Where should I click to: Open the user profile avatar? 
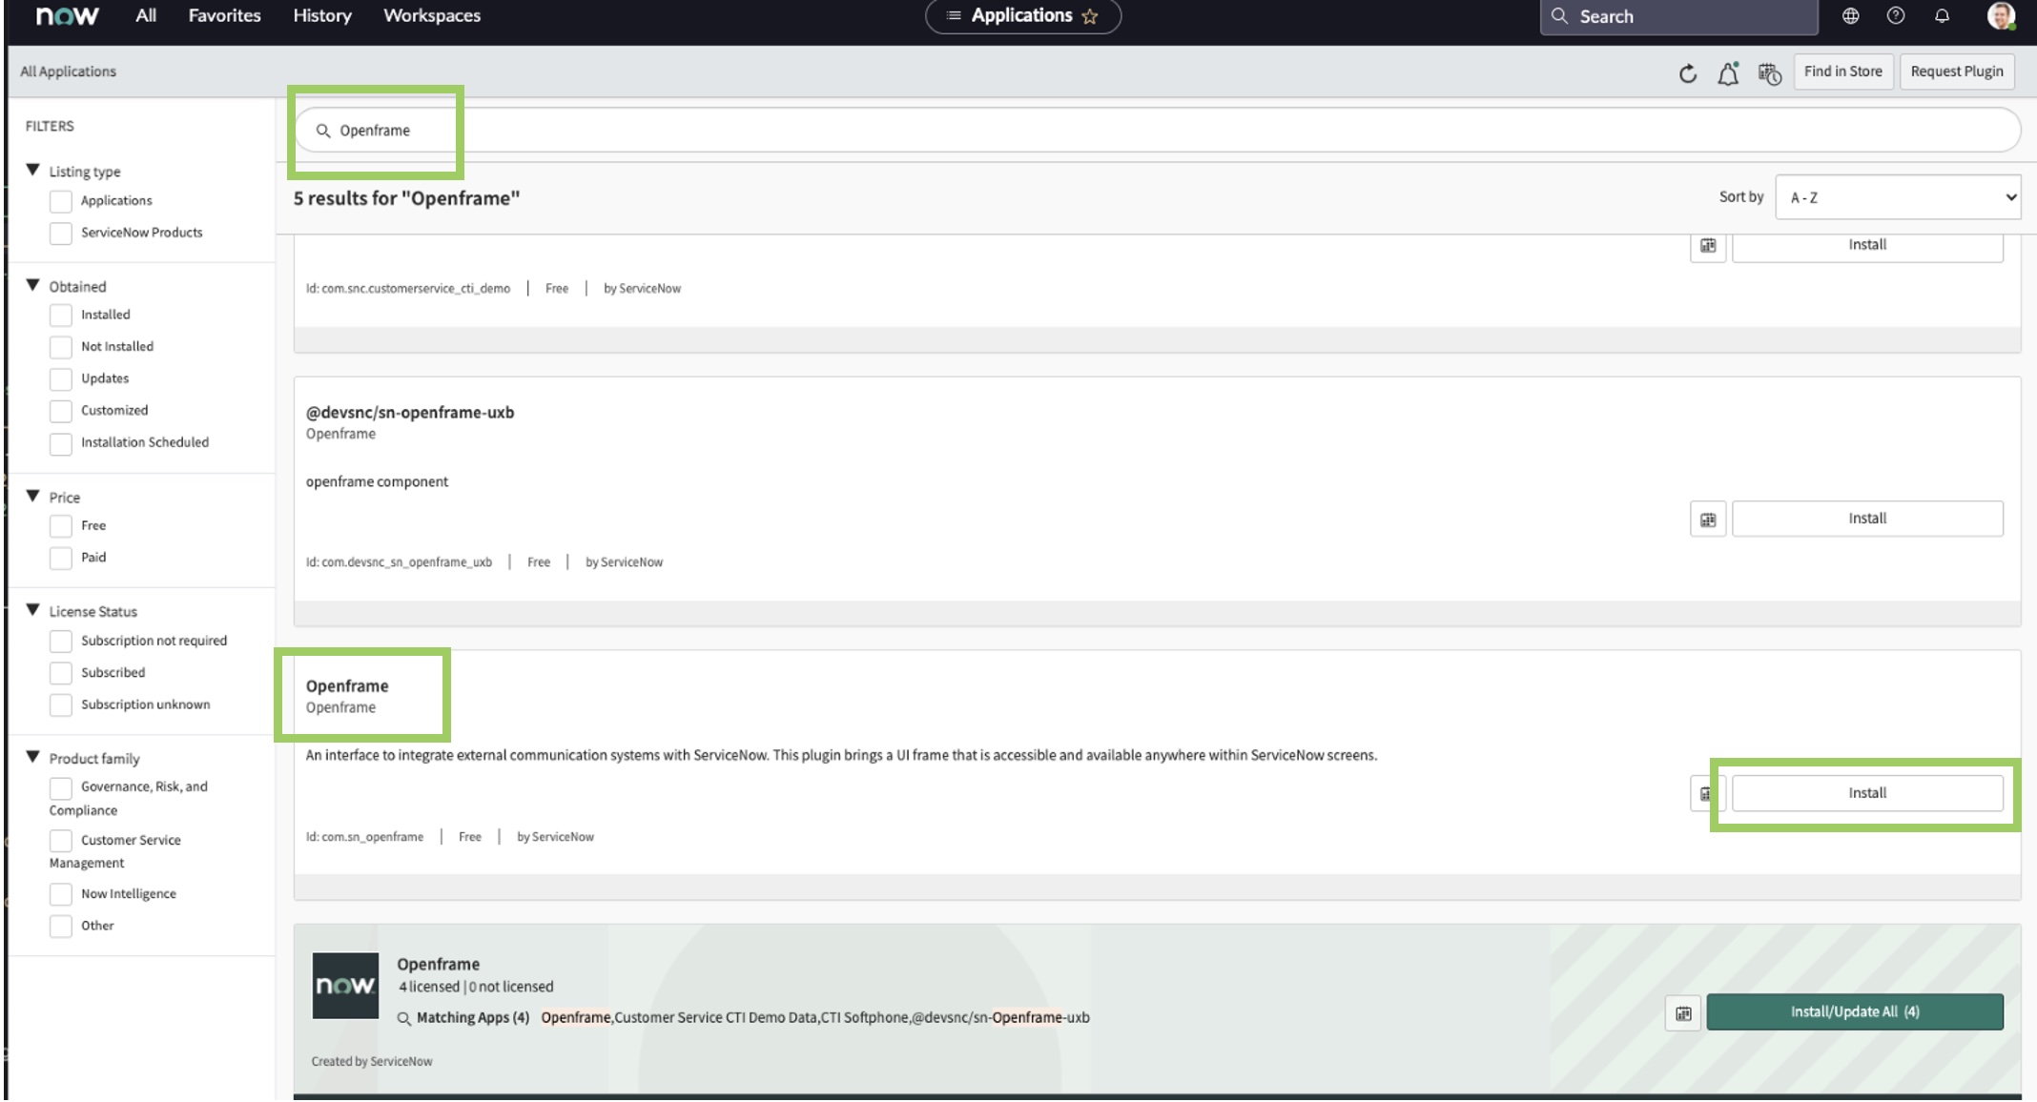click(2001, 15)
